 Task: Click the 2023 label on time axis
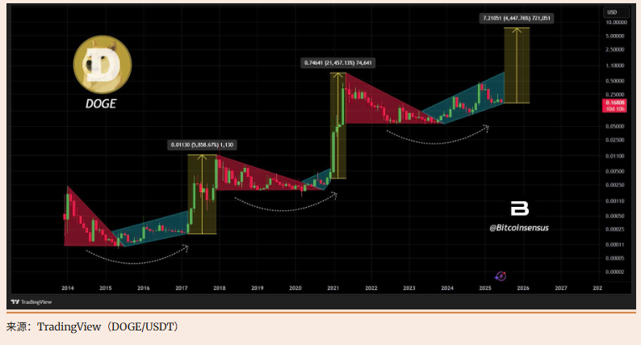point(409,288)
